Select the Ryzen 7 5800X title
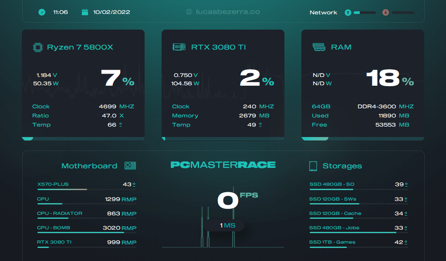 [x=80, y=47]
